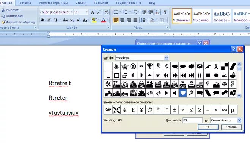Open Шрифт dialog launcher
This screenshot has height=143, width=250.
coord(108,28)
